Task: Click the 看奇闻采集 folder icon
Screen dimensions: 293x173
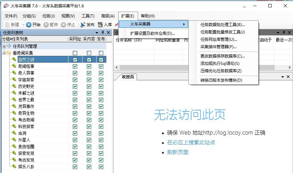Action: [9, 53]
